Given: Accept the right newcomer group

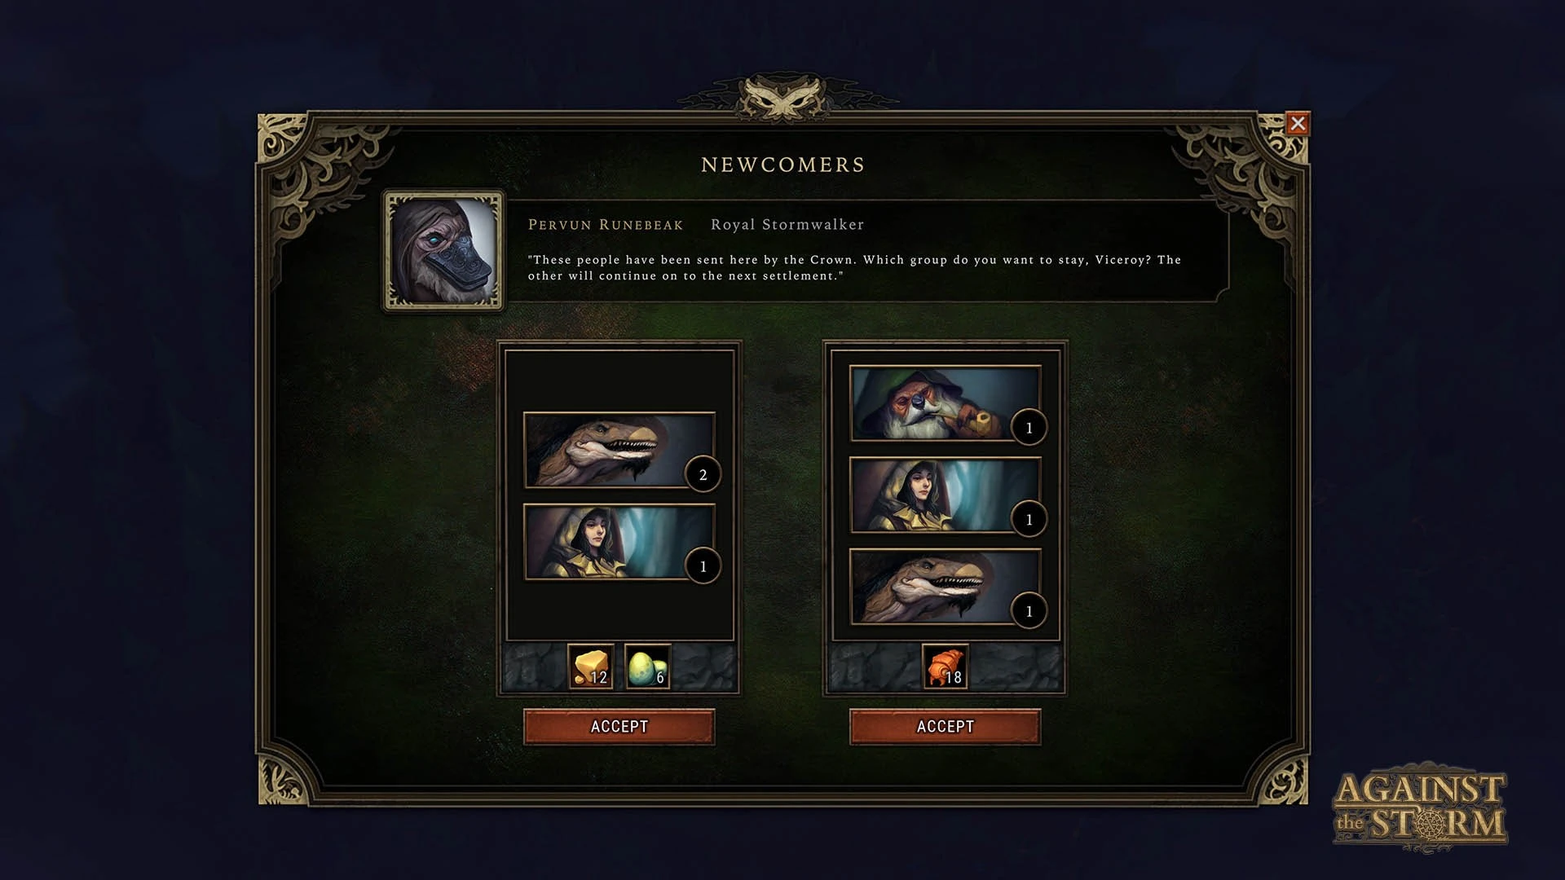Looking at the screenshot, I should pos(945,726).
